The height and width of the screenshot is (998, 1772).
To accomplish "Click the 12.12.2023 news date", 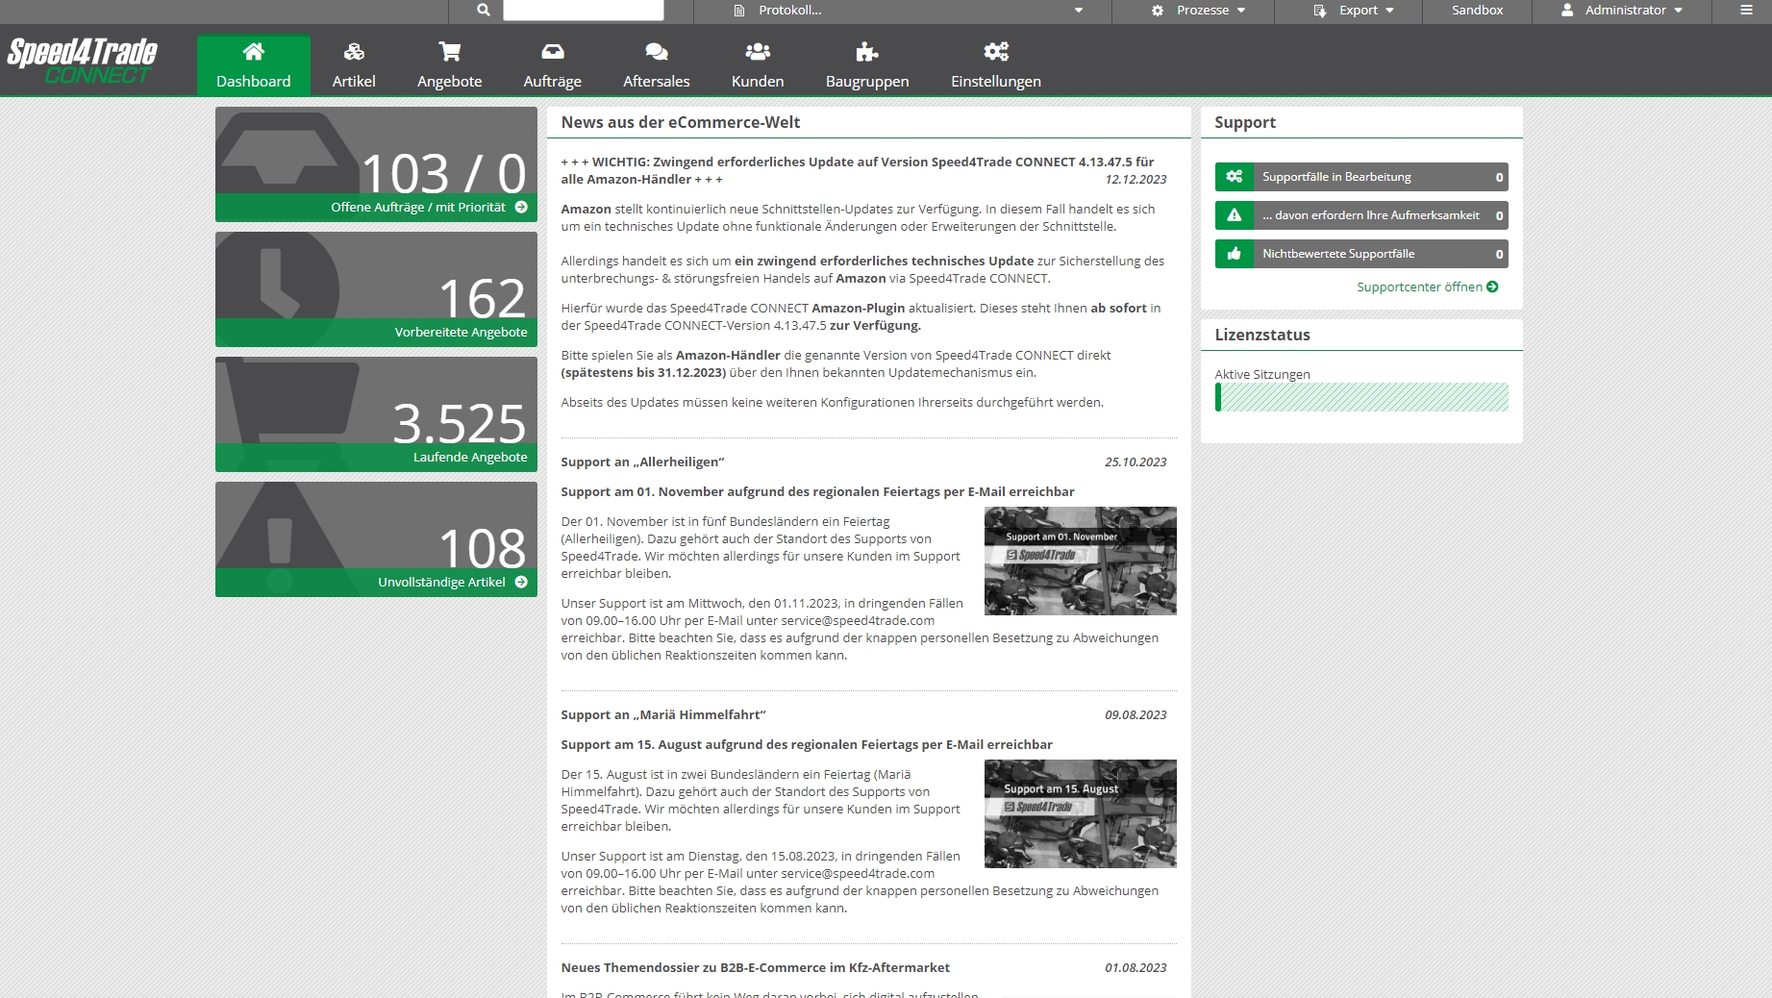I will click(x=1136, y=180).
